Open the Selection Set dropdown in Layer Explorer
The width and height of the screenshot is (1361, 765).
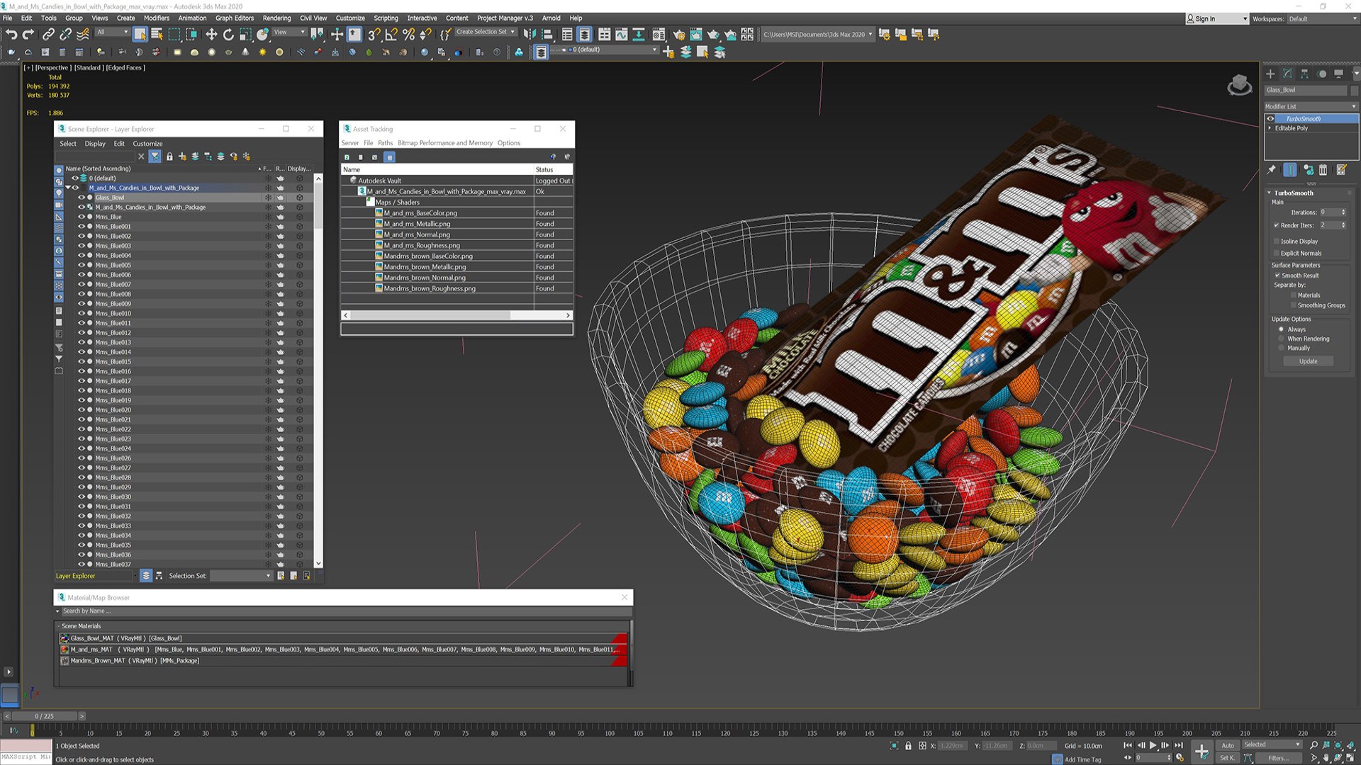point(242,576)
